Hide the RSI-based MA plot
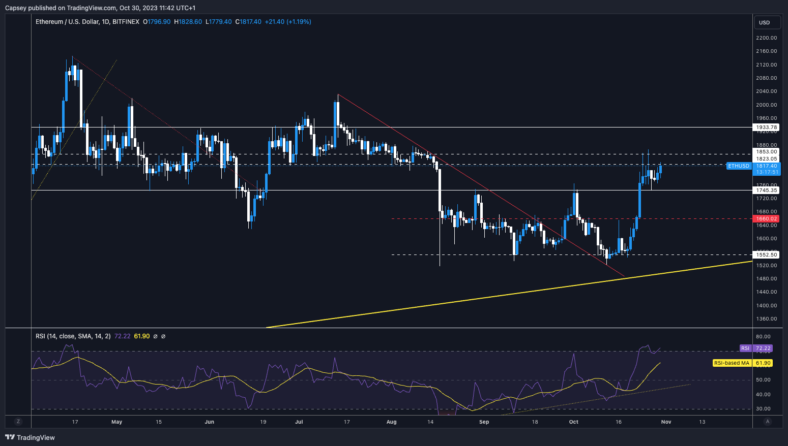The width and height of the screenshot is (788, 446). coord(141,336)
